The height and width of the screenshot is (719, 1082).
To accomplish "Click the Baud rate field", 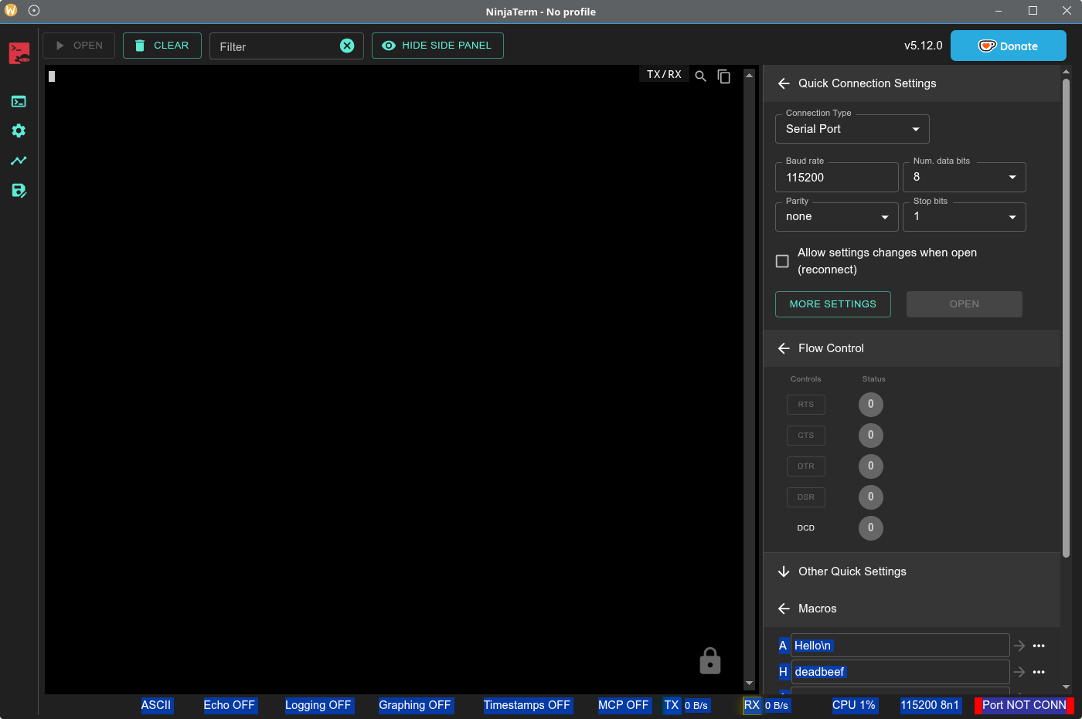I will click(x=837, y=177).
